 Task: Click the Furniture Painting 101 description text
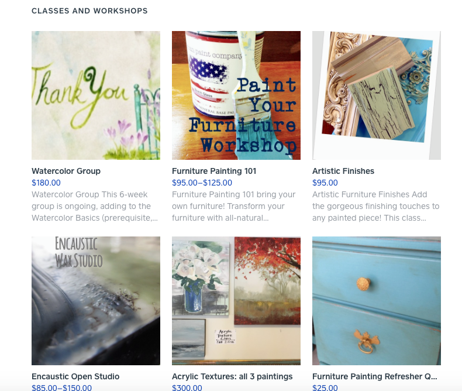234,206
